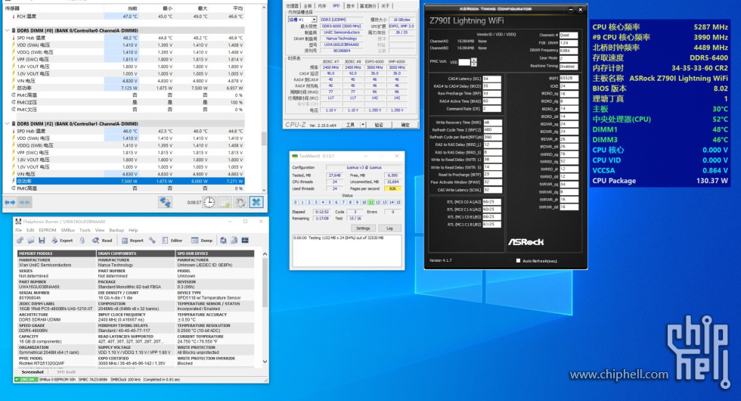Screen dimensions: 741x401
Task: Click Report in Thaiphoon Burner toolbar
Action: pyautogui.click(x=132, y=241)
